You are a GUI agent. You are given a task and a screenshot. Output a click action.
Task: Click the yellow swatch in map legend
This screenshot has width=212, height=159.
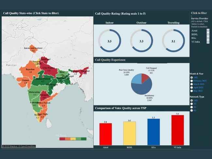(x=73, y=139)
